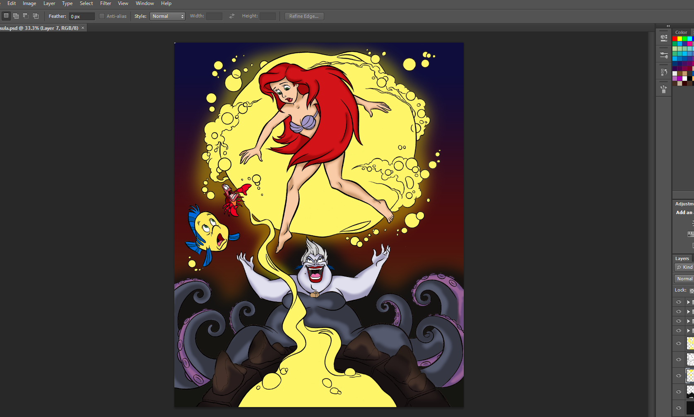
Task: Close the open .psd document tab
Action: click(x=83, y=28)
